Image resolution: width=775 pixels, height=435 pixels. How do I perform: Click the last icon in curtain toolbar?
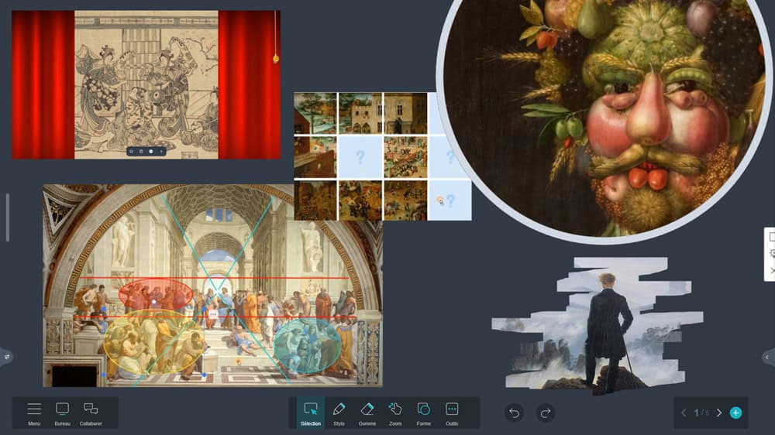tap(161, 152)
